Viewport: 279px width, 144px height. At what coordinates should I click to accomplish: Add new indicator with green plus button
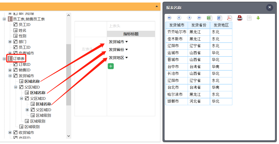tap(111, 66)
